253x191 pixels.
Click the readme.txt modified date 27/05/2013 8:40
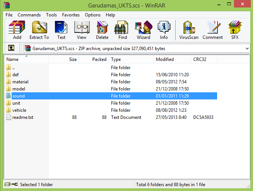(x=171, y=117)
